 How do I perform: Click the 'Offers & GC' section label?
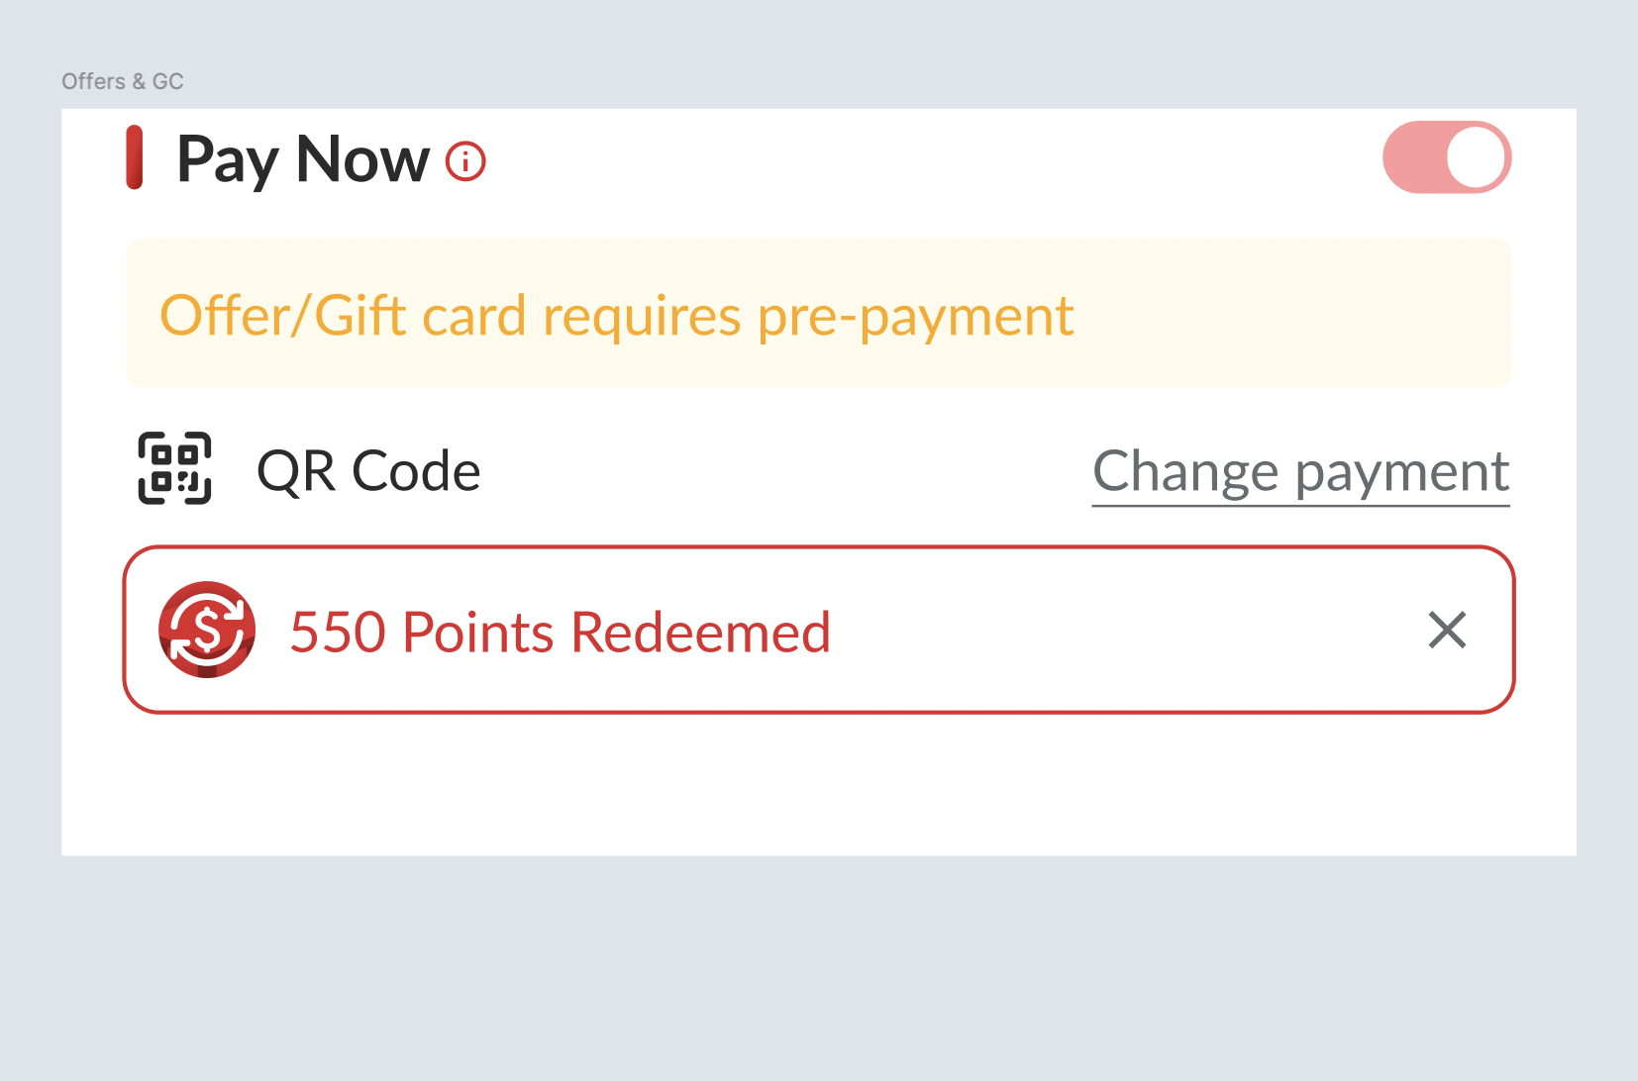pyautogui.click(x=123, y=81)
